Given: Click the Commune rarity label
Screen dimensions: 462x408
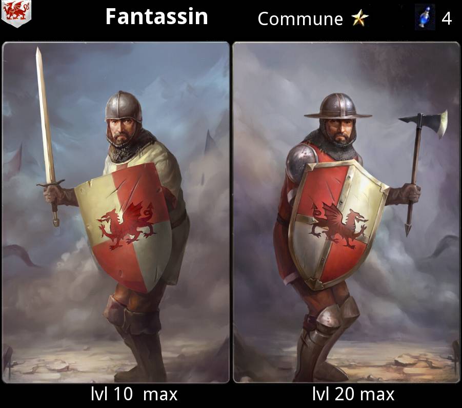Looking at the screenshot, I should coord(300,19).
